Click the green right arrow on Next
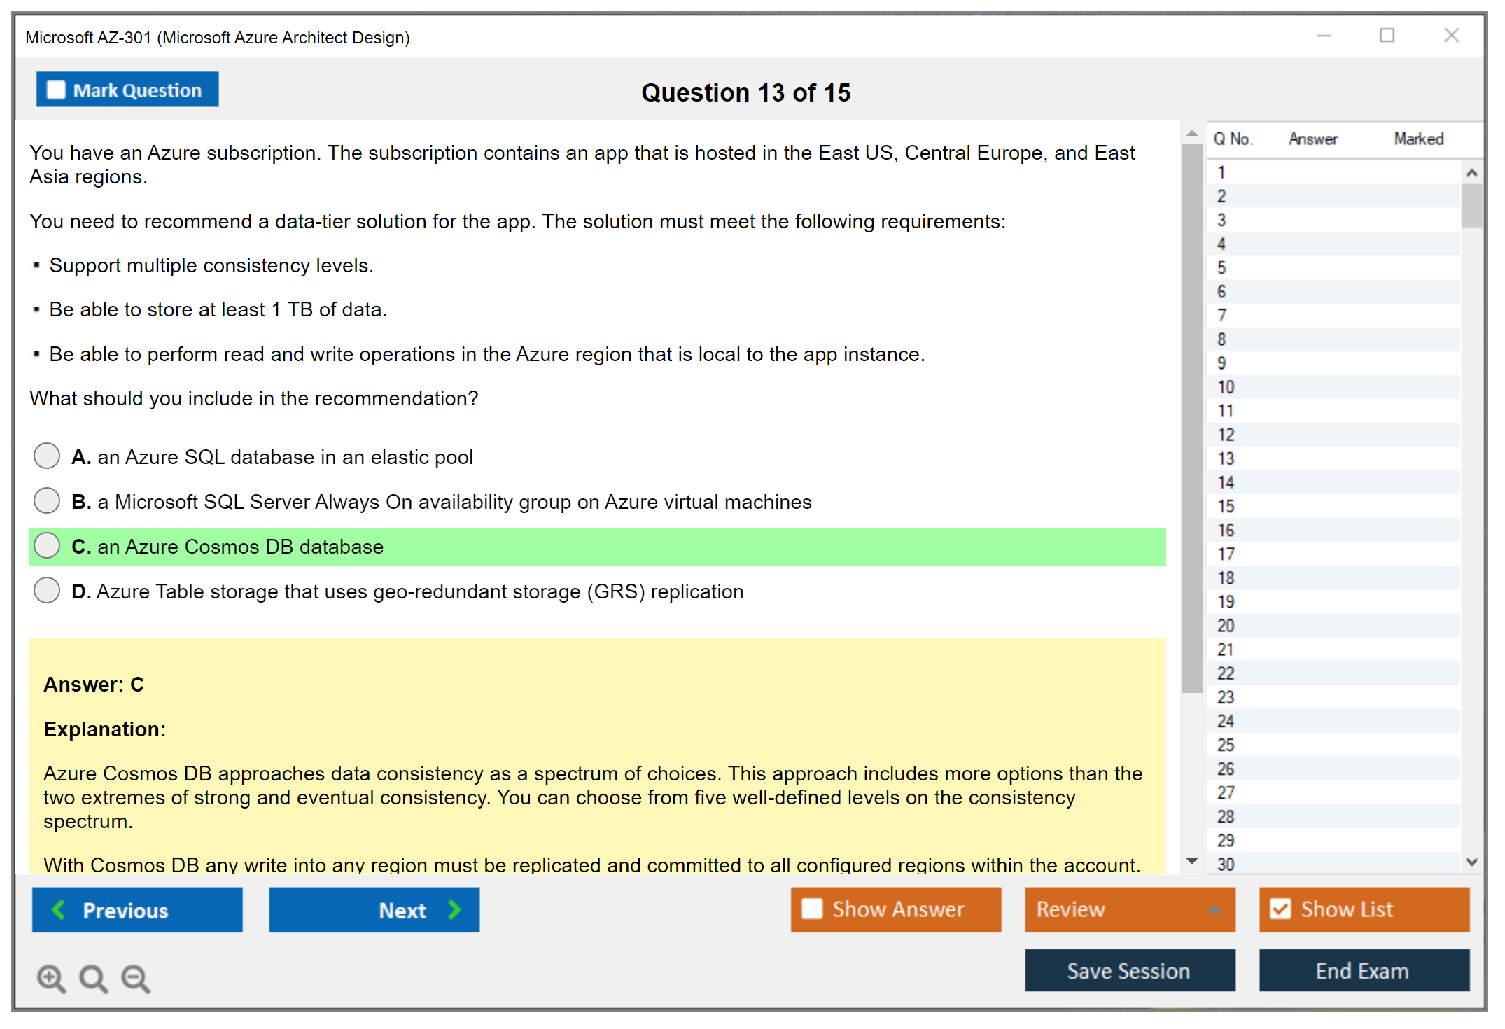The image size is (1505, 1029). pos(454,909)
